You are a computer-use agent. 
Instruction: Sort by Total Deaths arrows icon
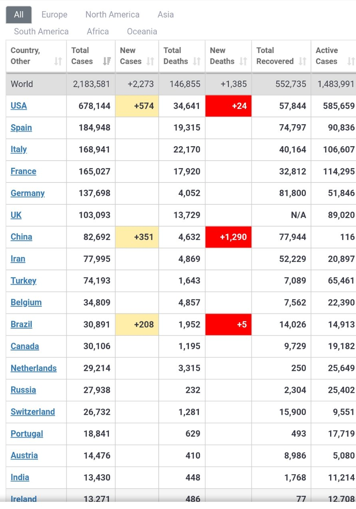(x=197, y=61)
